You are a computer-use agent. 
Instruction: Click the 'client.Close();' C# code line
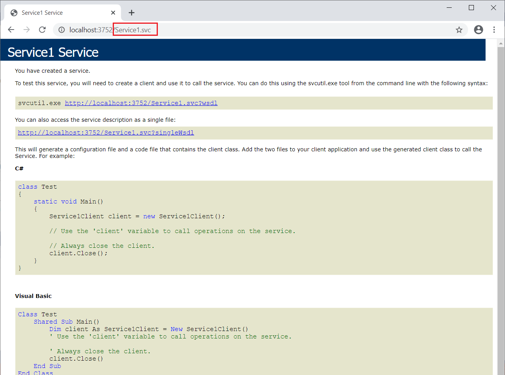(79, 253)
